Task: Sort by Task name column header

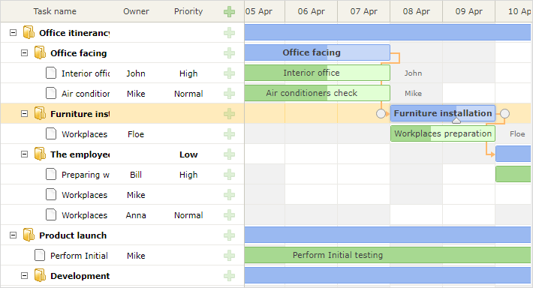Action: (55, 11)
